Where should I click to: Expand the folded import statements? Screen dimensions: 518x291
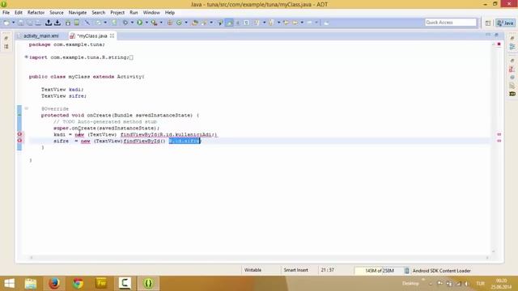coord(26,57)
